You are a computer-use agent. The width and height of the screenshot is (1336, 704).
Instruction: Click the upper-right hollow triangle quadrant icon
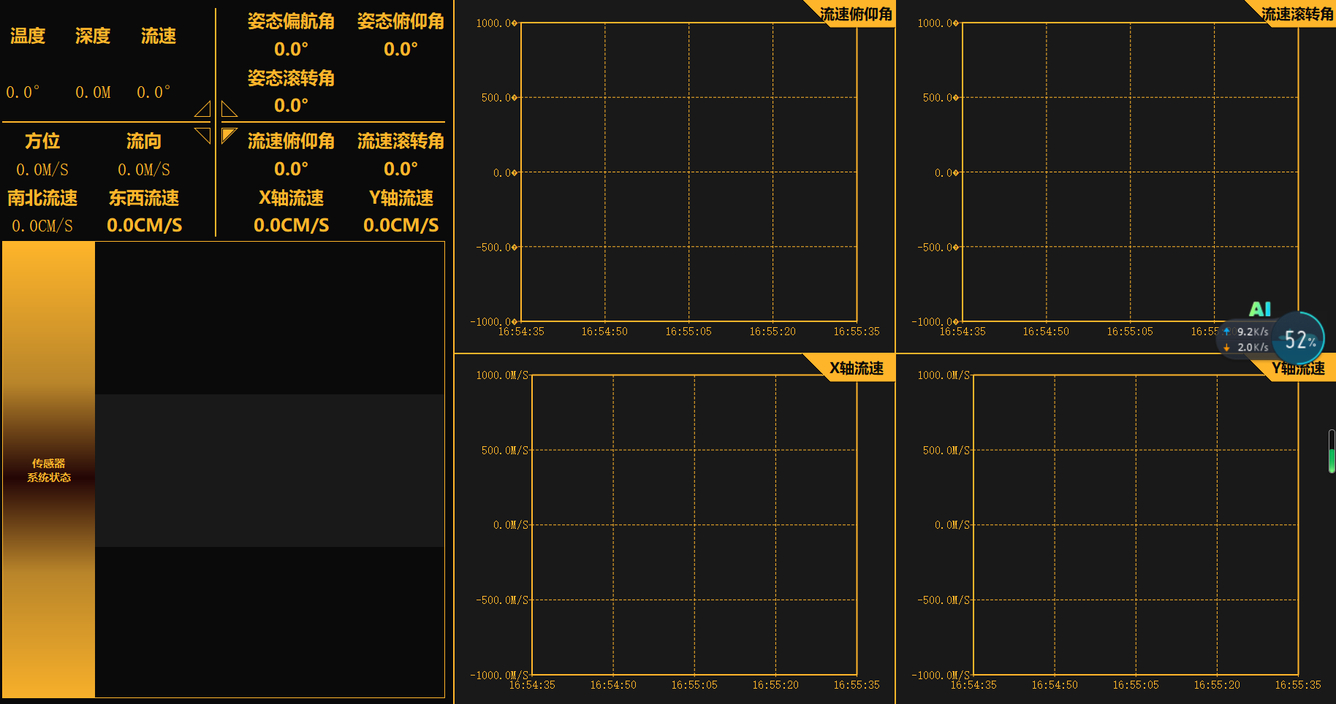pos(229,109)
